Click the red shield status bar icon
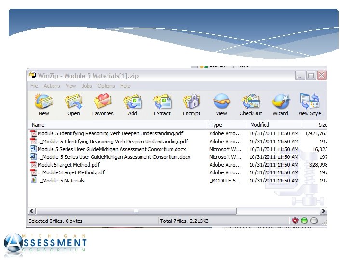347x260 pixels. (x=295, y=221)
